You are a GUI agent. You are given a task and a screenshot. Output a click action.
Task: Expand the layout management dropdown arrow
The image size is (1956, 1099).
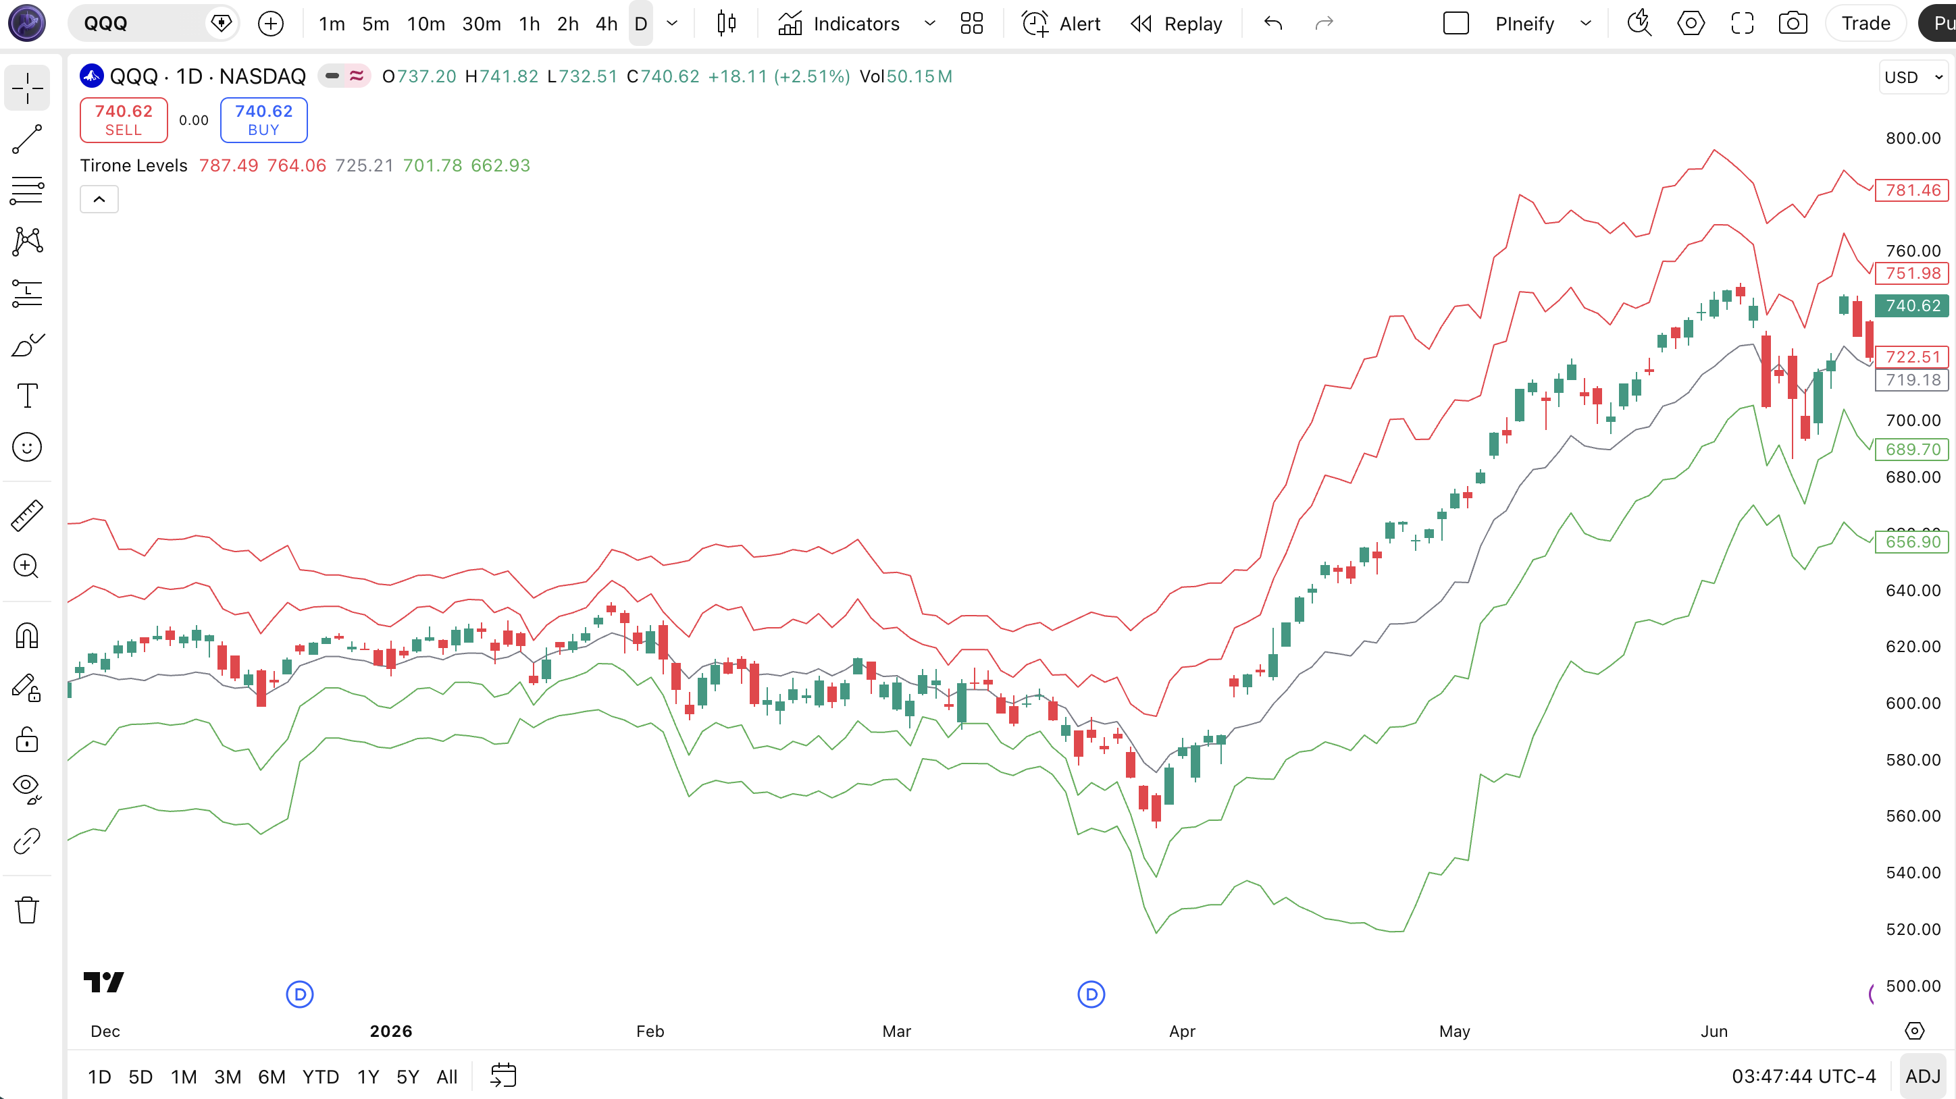pyautogui.click(x=1585, y=24)
